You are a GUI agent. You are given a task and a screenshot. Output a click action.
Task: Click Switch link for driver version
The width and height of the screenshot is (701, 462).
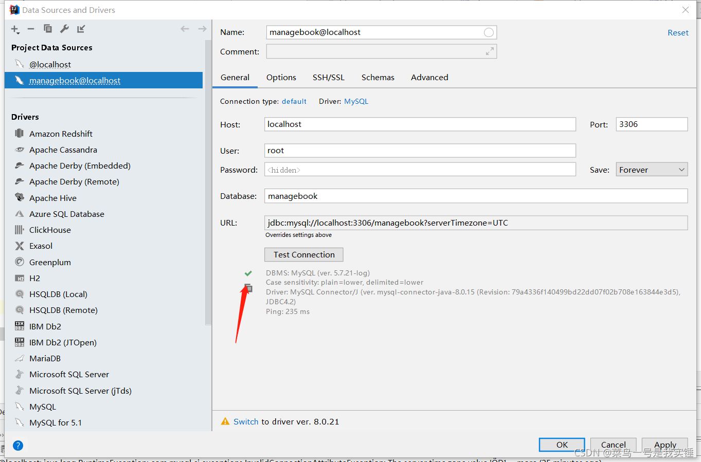tap(246, 421)
